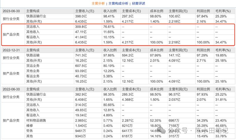The height and width of the screenshot is (140, 236).
Task: Click 按产品分类 label in 2023-06-30 table
Action: tap(11, 34)
